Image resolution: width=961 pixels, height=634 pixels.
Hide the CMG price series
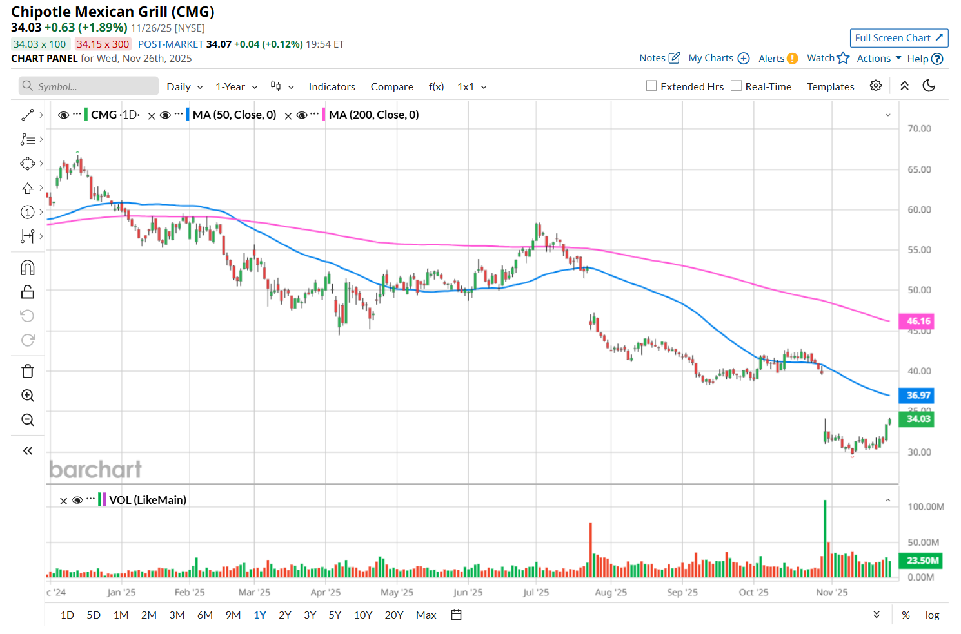(63, 115)
